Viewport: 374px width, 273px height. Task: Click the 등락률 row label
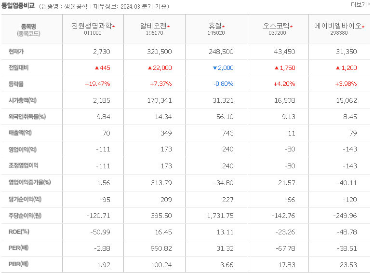[16, 84]
